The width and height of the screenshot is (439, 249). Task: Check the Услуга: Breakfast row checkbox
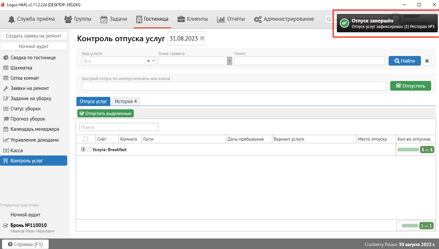89,150
